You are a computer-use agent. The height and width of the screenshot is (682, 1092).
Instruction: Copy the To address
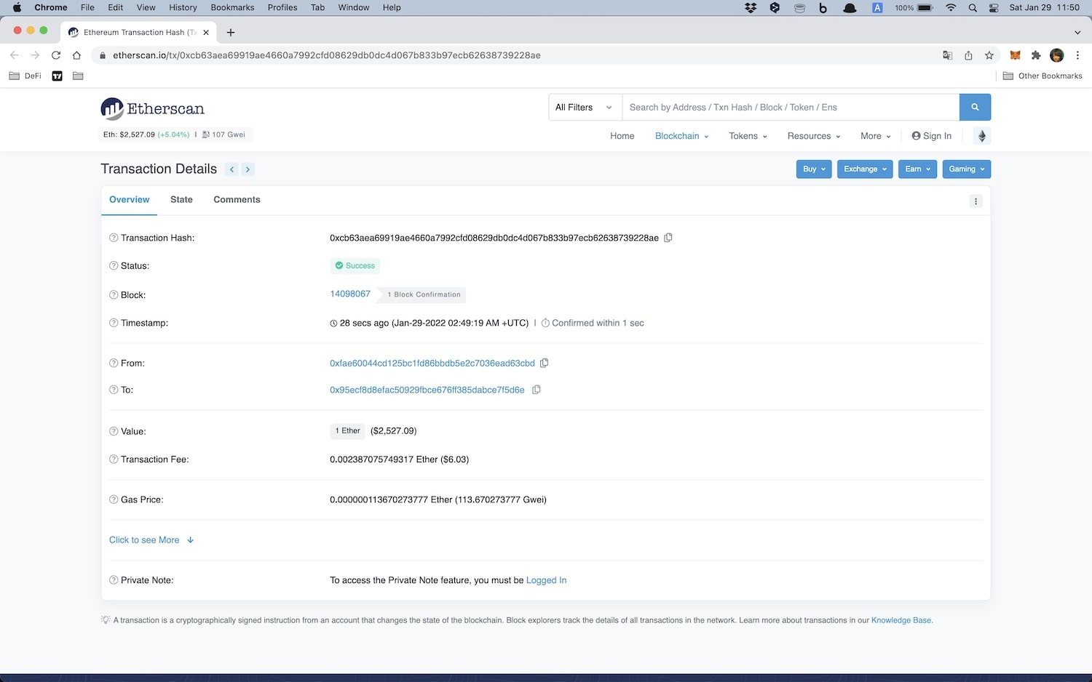point(537,390)
